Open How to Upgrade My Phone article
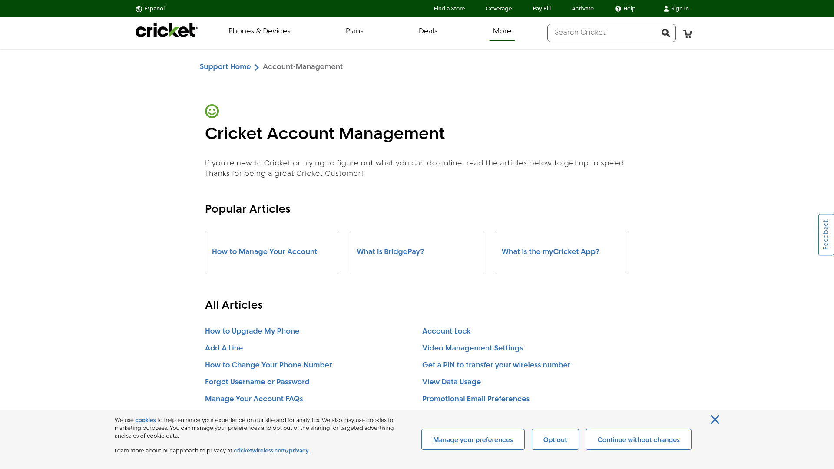Screen dimensions: 834x469 pyautogui.click(x=252, y=331)
